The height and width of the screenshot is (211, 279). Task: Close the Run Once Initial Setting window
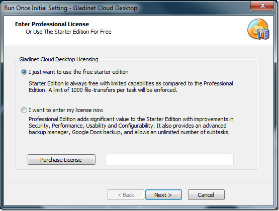(x=262, y=6)
